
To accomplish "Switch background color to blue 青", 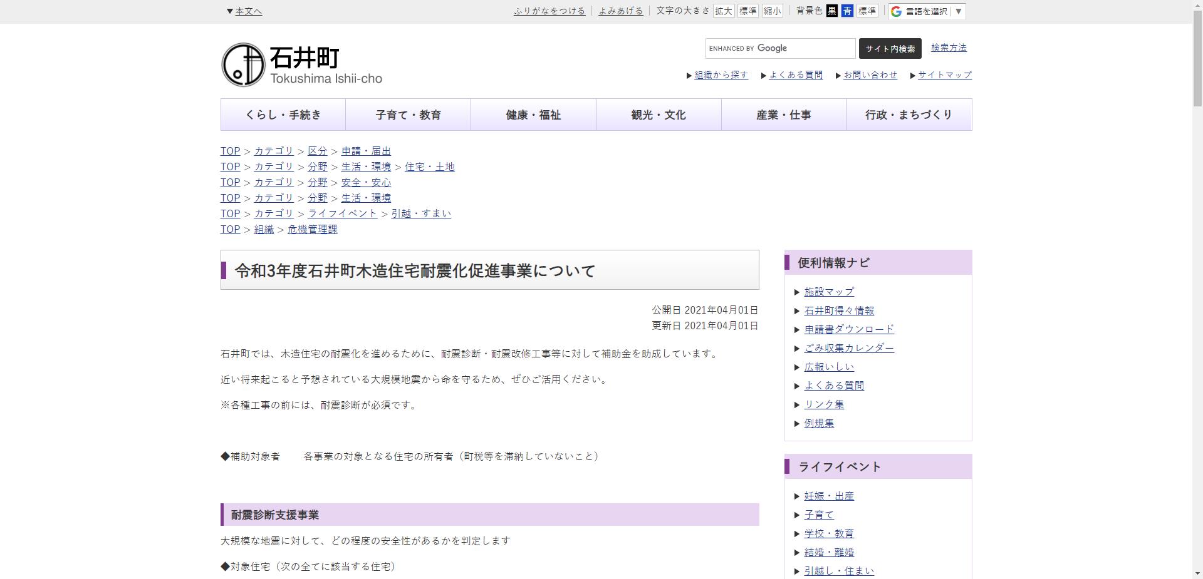I will click(846, 11).
